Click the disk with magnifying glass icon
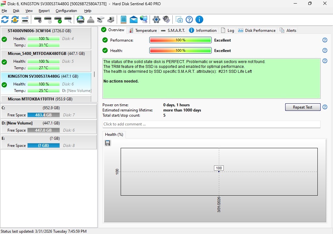 coord(68,19)
